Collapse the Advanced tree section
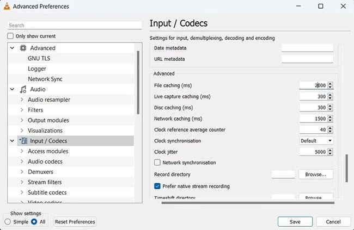354x230 pixels. pos(12,48)
